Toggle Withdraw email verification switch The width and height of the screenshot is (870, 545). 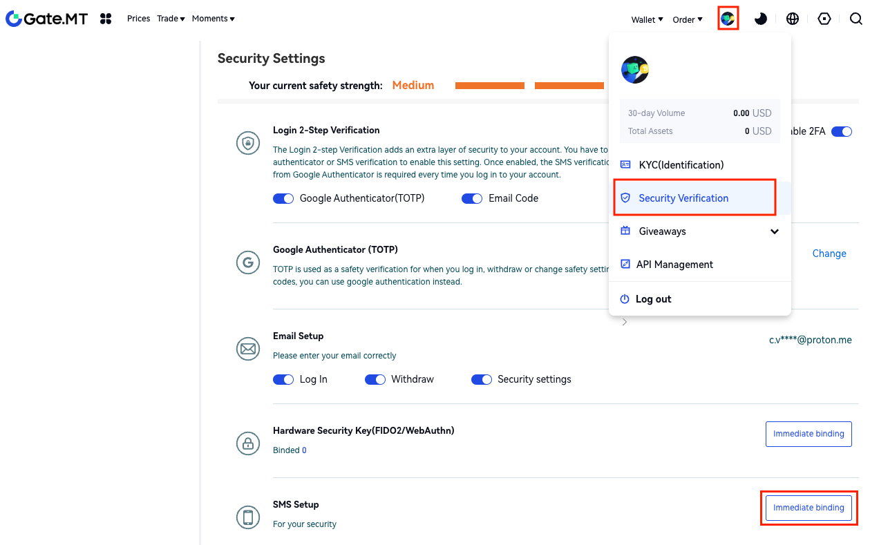point(375,379)
